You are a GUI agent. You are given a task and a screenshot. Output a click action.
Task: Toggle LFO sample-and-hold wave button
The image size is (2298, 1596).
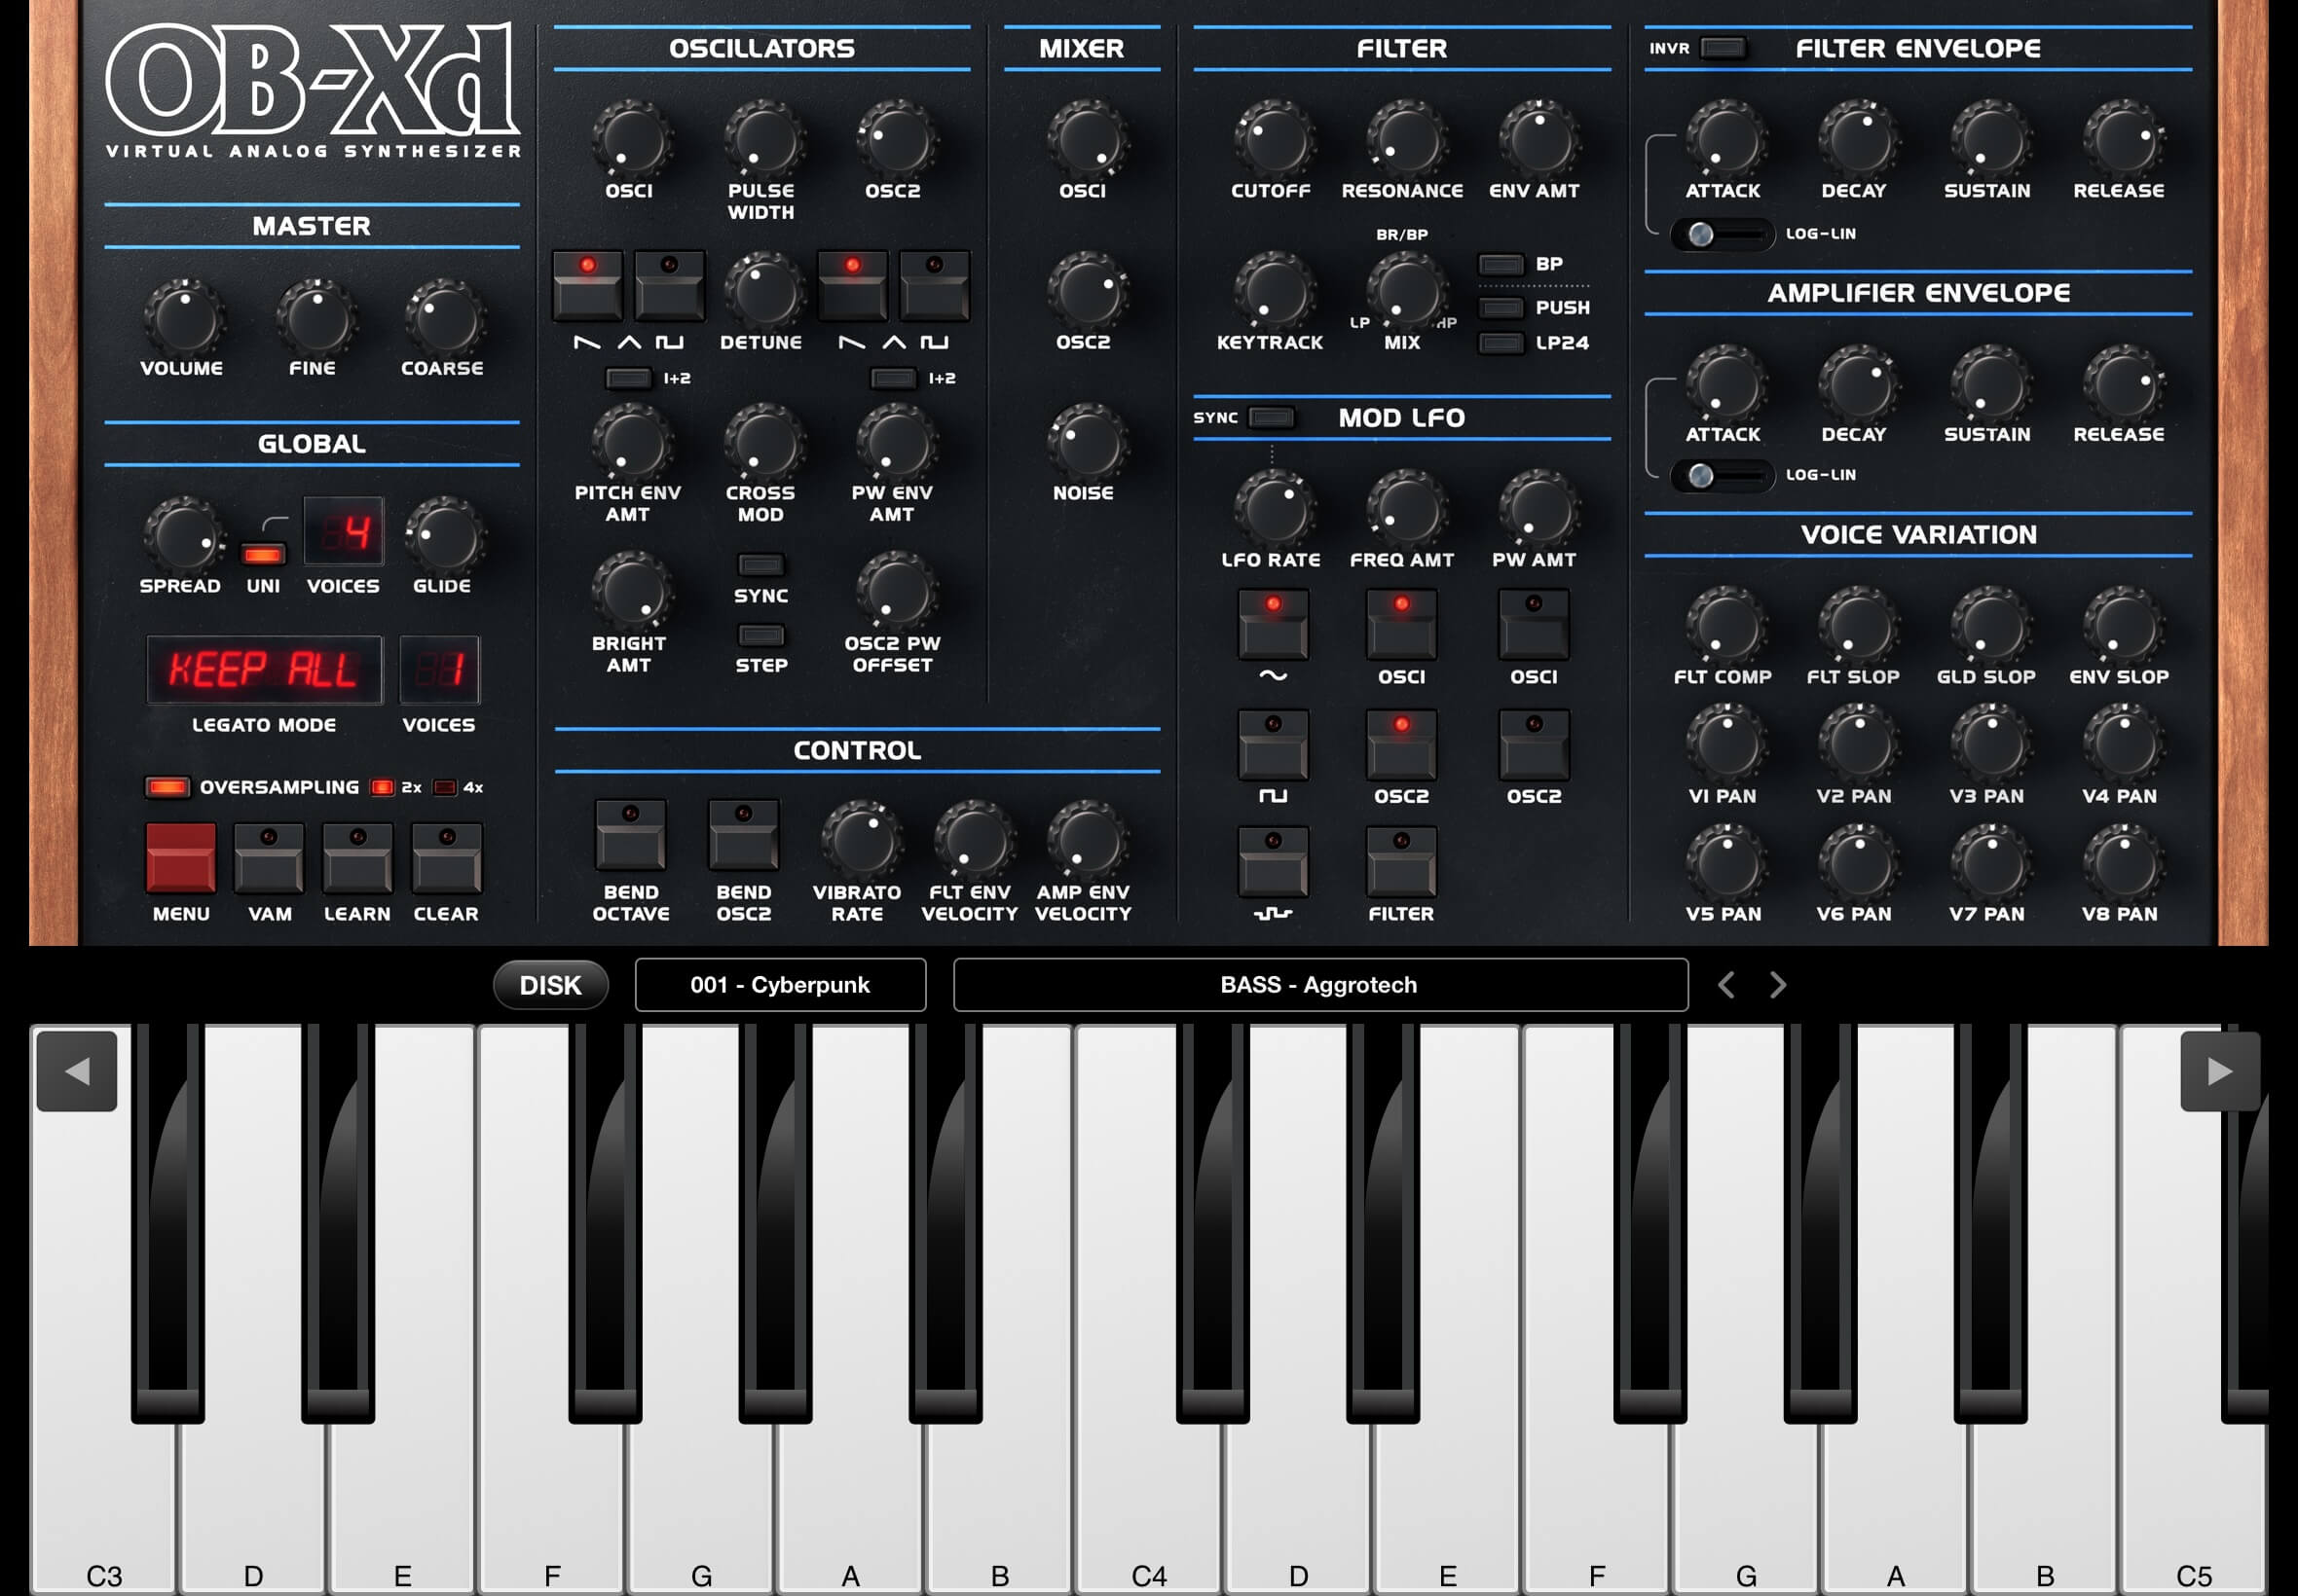[x=1273, y=861]
